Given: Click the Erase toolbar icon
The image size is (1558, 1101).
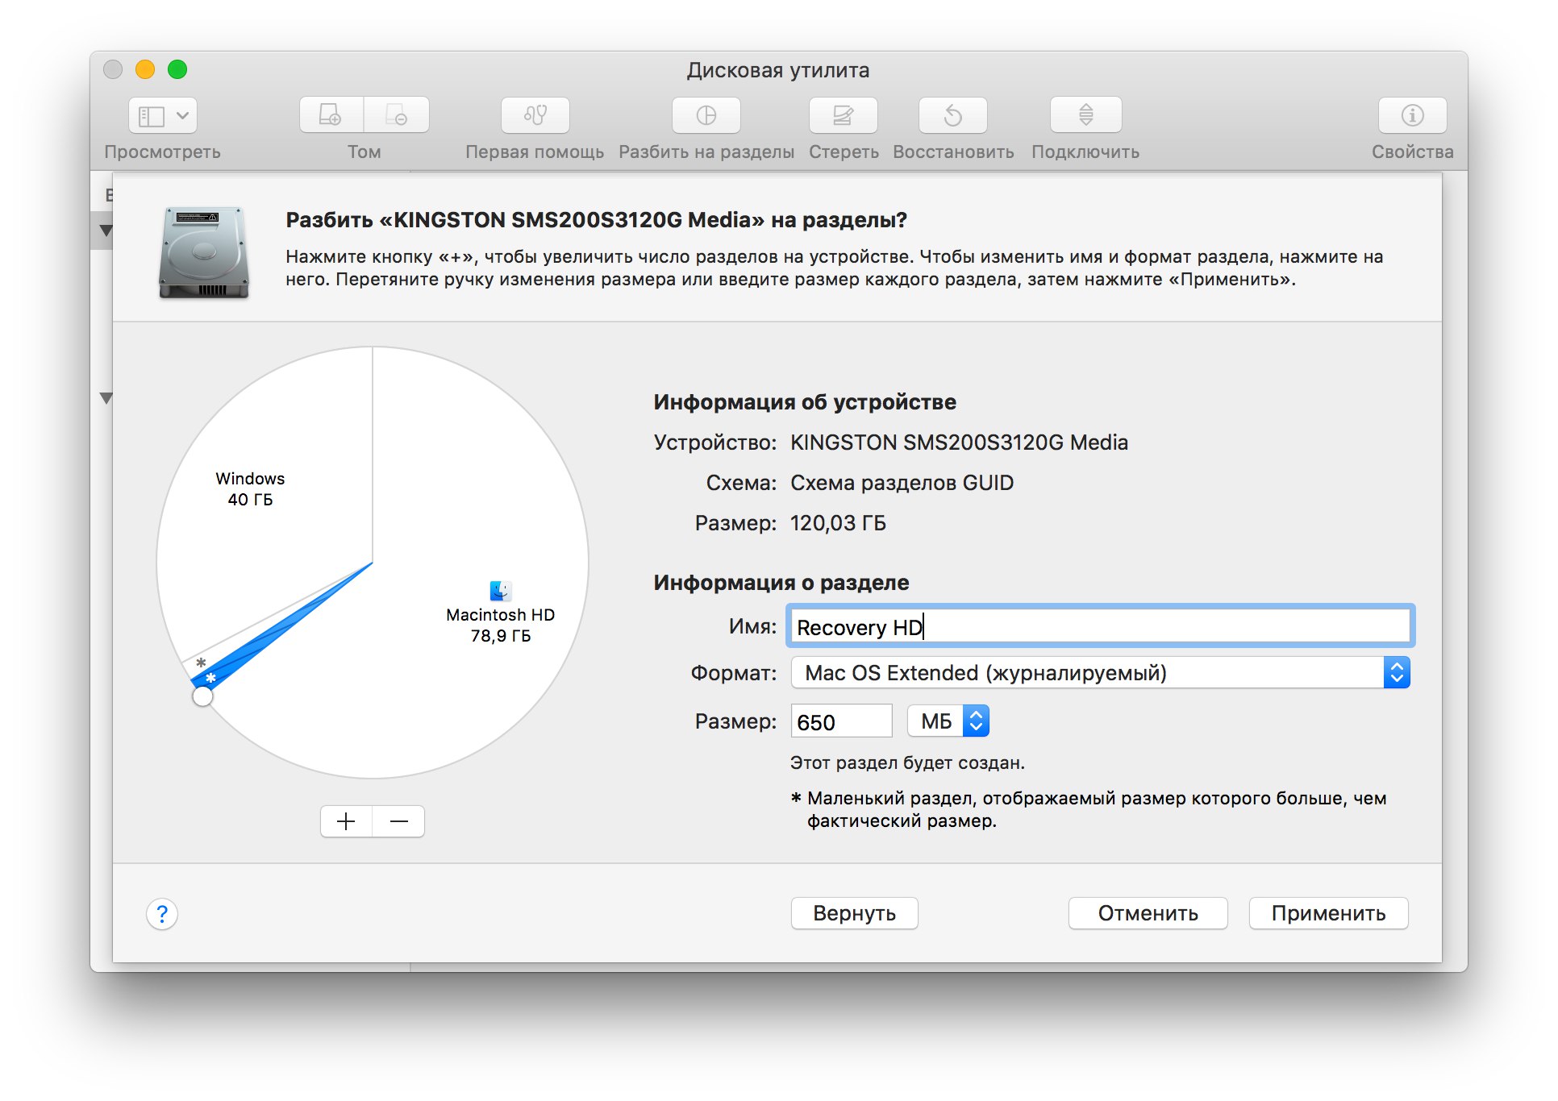Looking at the screenshot, I should click(844, 115).
